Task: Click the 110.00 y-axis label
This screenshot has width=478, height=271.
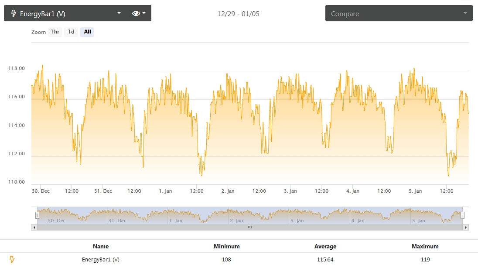Action: coord(17,182)
